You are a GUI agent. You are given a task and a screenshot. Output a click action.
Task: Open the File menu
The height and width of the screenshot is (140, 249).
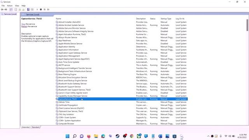coord(3,5)
